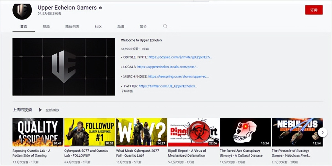Click the 'Upper Echelon Gamers' channel name
332x166 pixels.
[67, 8]
